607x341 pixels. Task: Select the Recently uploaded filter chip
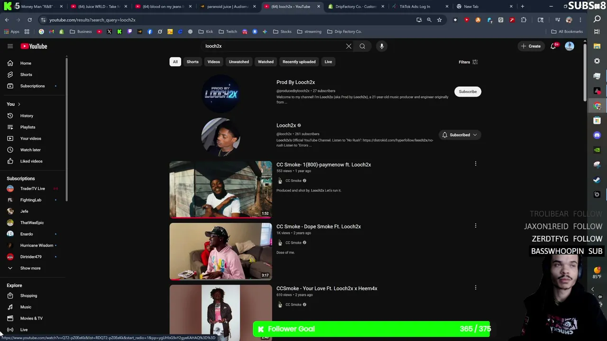coord(299,62)
